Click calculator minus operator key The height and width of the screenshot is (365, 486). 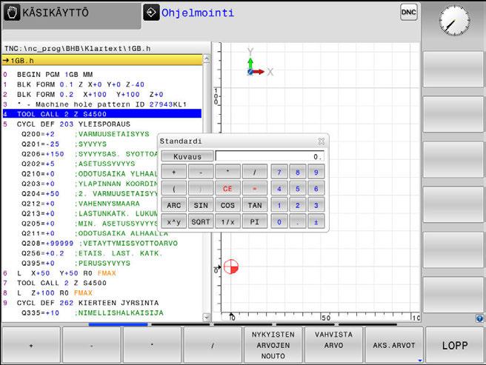pyautogui.click(x=201, y=172)
